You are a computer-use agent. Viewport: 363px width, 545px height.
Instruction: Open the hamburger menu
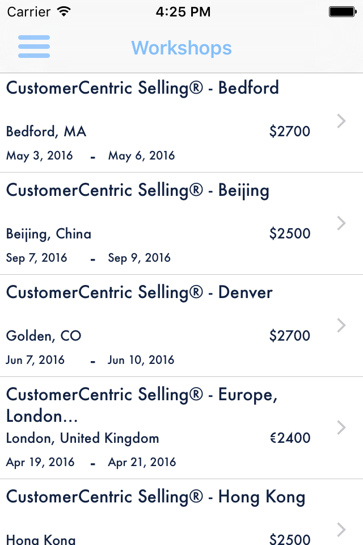coord(34,47)
